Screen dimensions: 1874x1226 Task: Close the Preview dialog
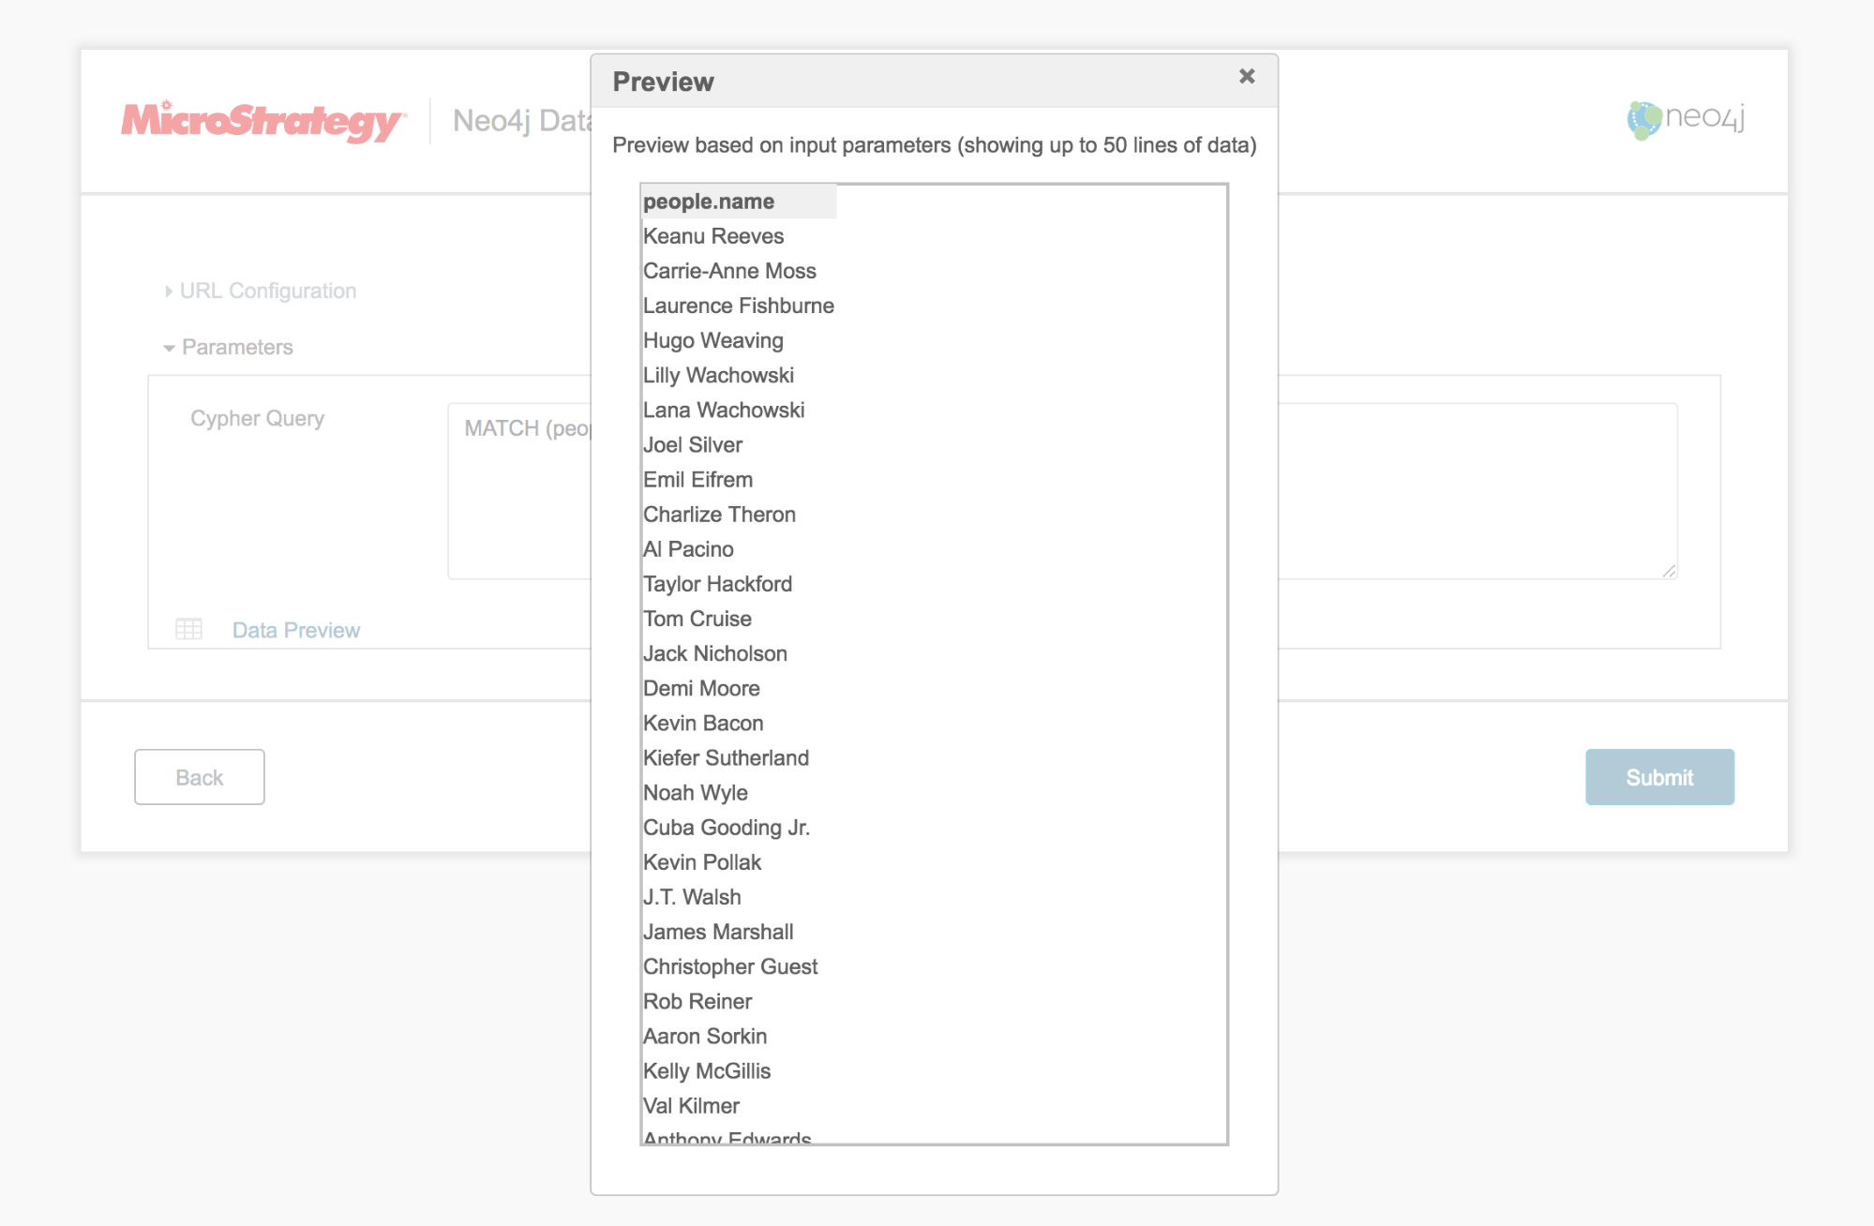tap(1246, 77)
